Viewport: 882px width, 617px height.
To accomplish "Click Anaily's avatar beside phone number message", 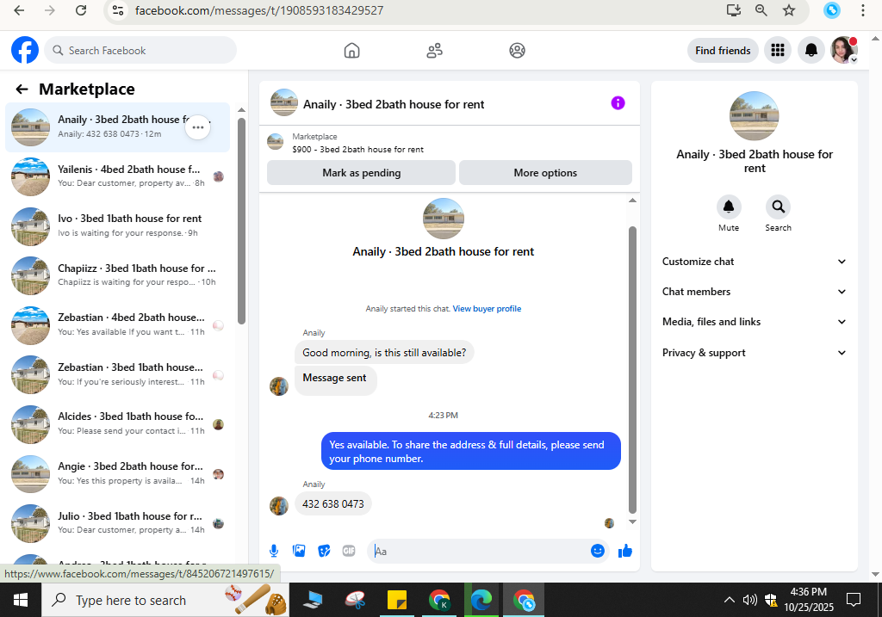I will [x=279, y=506].
